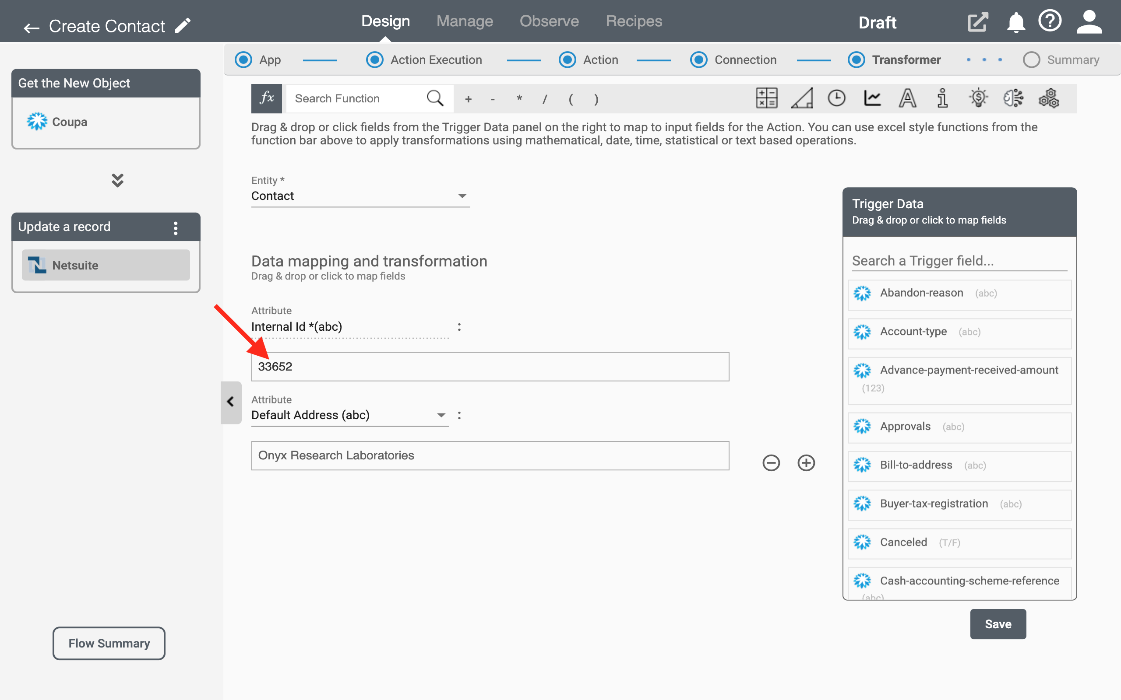Open the hexagon cluster functions icon
Image resolution: width=1121 pixels, height=700 pixels.
click(x=1049, y=98)
